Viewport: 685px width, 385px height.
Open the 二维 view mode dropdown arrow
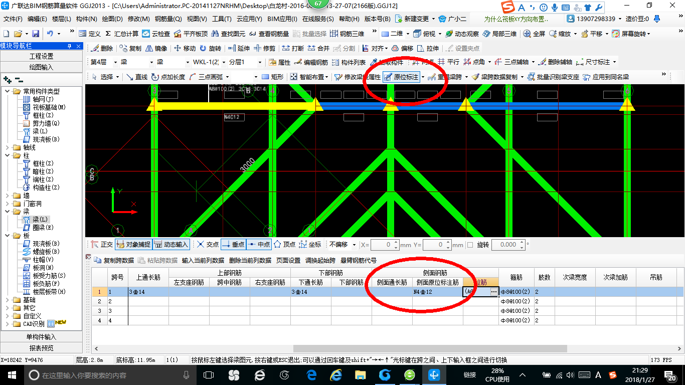(407, 34)
